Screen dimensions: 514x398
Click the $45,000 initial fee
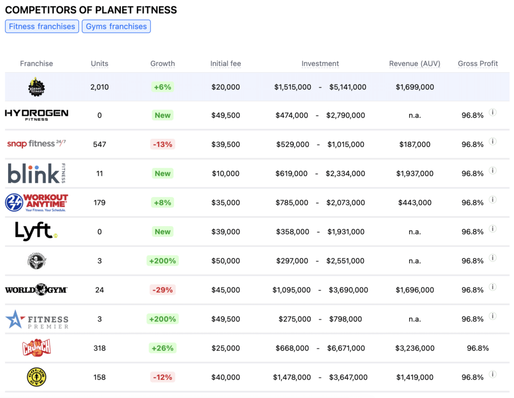click(225, 290)
